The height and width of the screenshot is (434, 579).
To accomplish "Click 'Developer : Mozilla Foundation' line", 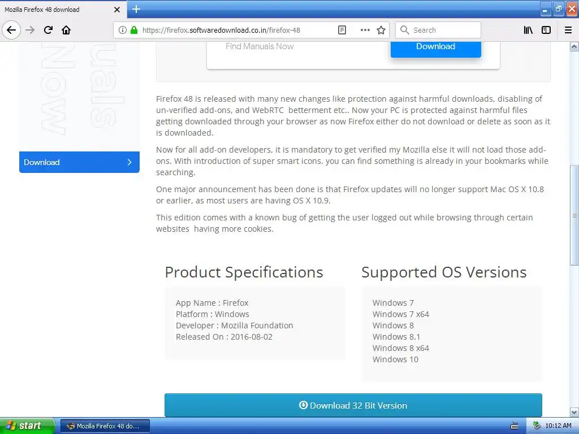I will (235, 325).
